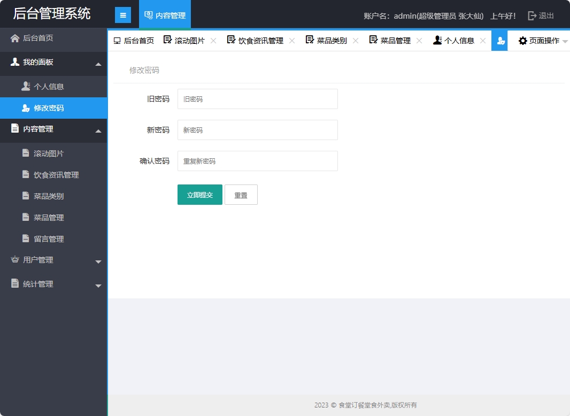Click the 后台首页 home icon in sidebar

click(x=15, y=38)
